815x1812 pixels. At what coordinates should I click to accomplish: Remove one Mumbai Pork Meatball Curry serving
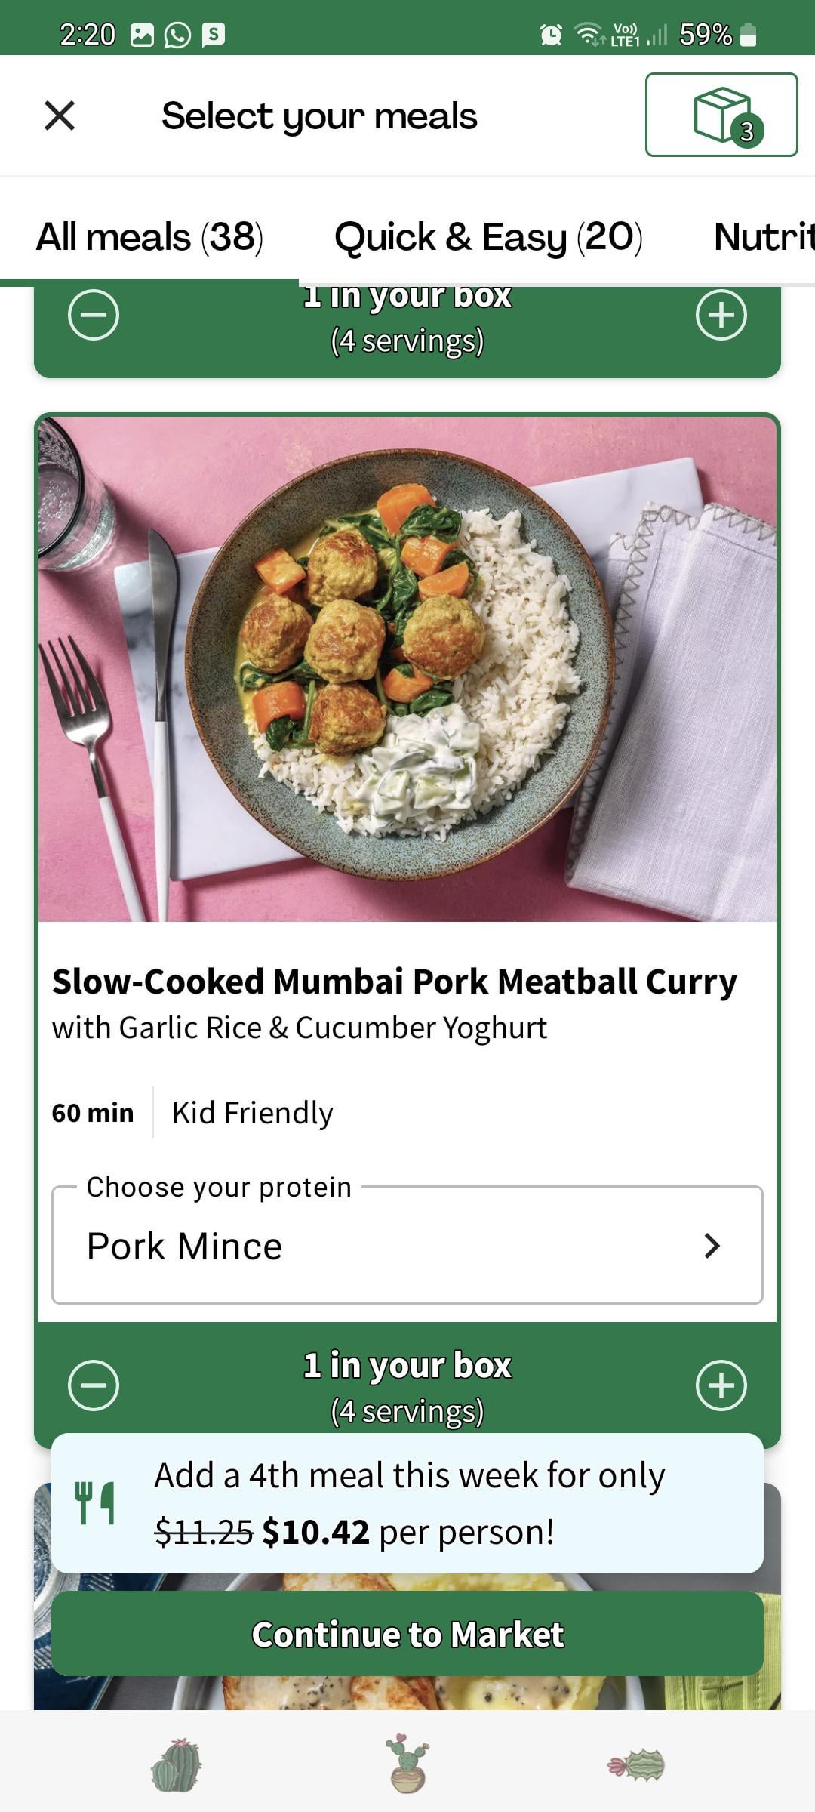[94, 1385]
